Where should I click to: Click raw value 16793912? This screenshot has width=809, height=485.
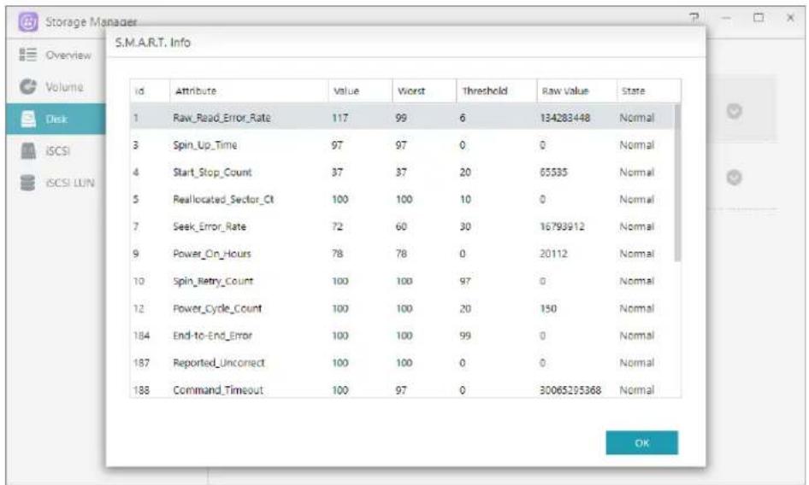point(562,227)
